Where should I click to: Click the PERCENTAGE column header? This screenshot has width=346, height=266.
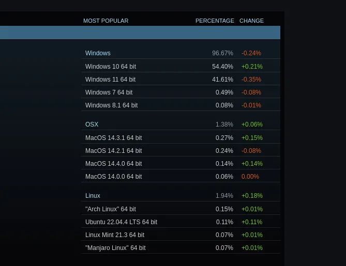pyautogui.click(x=215, y=21)
